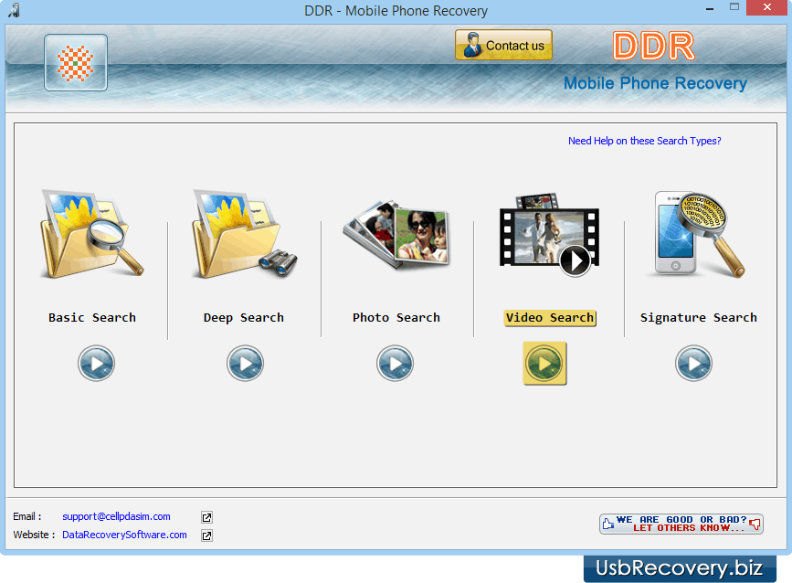Screen dimensions: 792x583
Task: Email support@cellpdasim.com
Action: click(x=116, y=516)
